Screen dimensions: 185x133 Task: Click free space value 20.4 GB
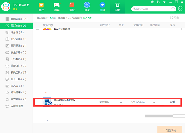(87, 18)
